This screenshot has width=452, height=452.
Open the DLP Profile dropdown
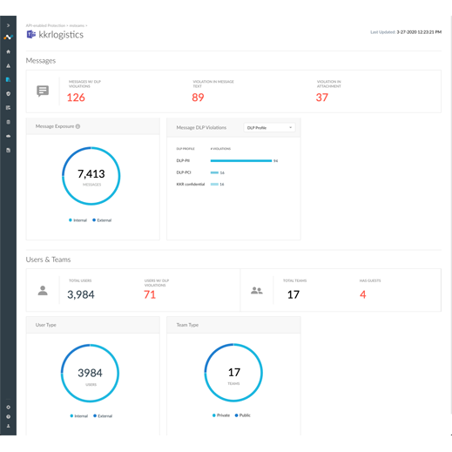pyautogui.click(x=269, y=128)
